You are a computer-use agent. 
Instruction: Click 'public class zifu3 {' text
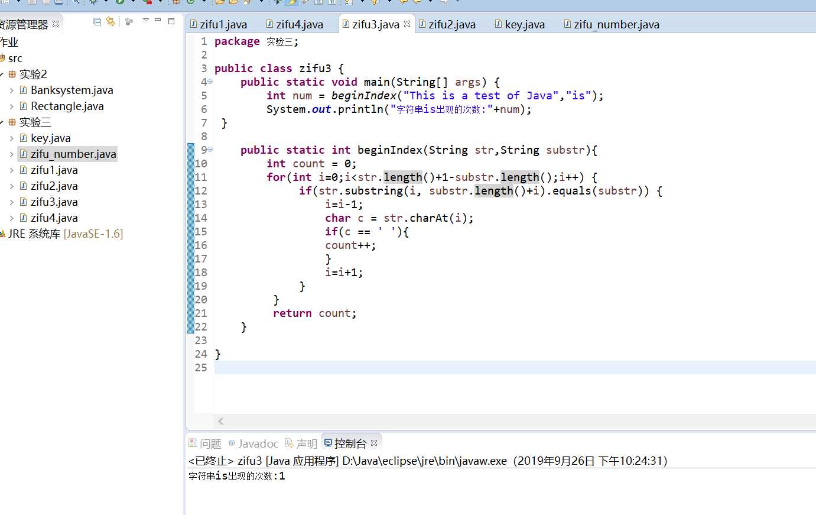(x=279, y=69)
